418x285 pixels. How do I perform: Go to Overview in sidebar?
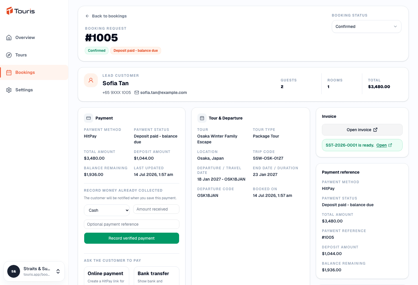pyautogui.click(x=34, y=38)
